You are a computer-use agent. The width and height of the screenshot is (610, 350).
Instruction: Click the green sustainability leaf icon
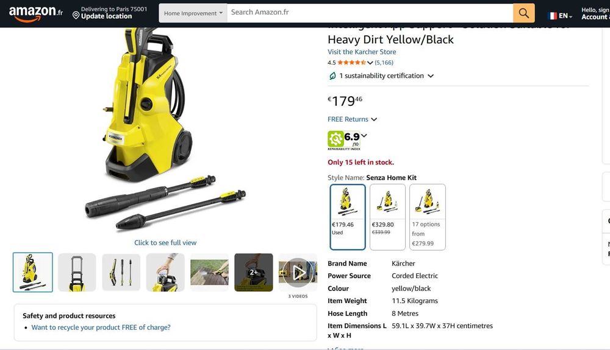332,76
